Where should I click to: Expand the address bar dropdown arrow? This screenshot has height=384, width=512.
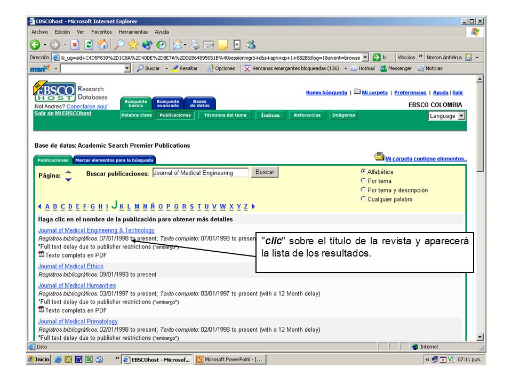(365, 58)
